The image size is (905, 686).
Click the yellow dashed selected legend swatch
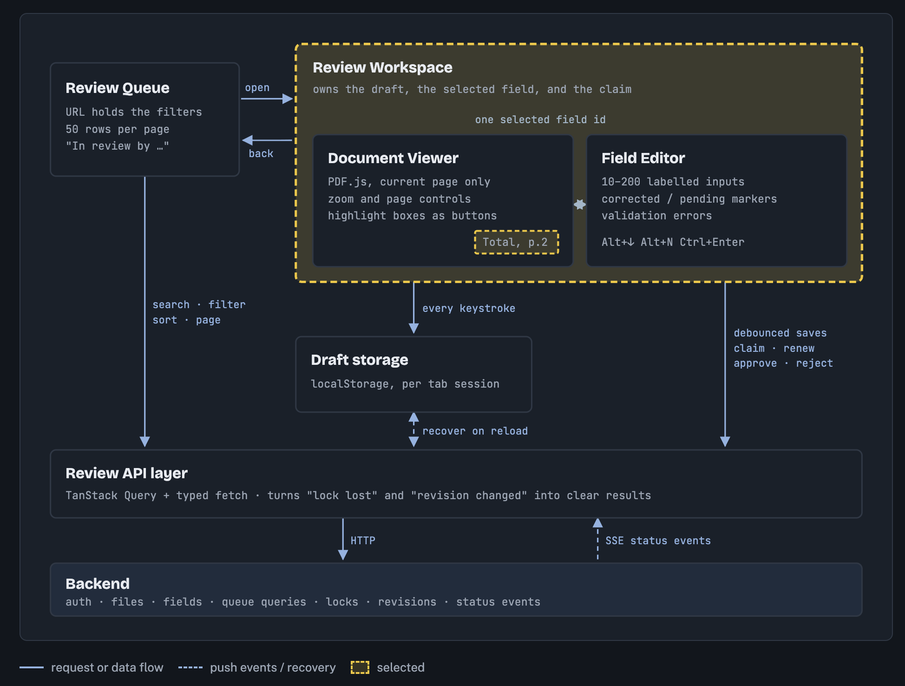360,667
